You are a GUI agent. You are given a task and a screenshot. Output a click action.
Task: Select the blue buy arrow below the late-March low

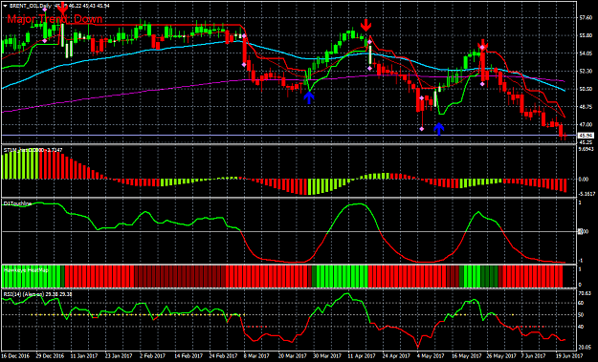coord(309,97)
